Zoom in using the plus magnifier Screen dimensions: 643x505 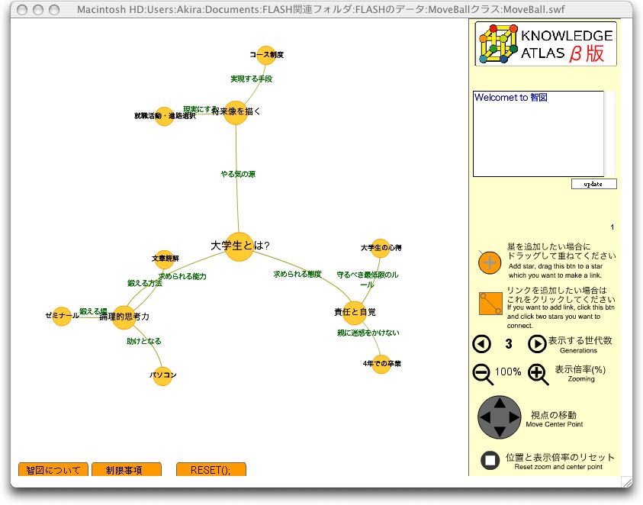tap(538, 374)
